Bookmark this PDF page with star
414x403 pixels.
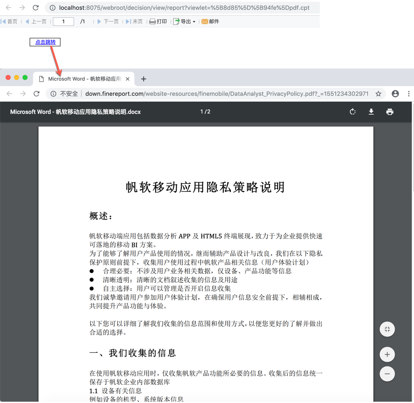click(379, 94)
